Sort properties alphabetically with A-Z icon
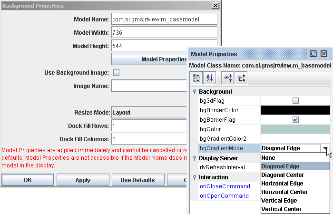This screenshot has width=333, height=214. [x=209, y=78]
